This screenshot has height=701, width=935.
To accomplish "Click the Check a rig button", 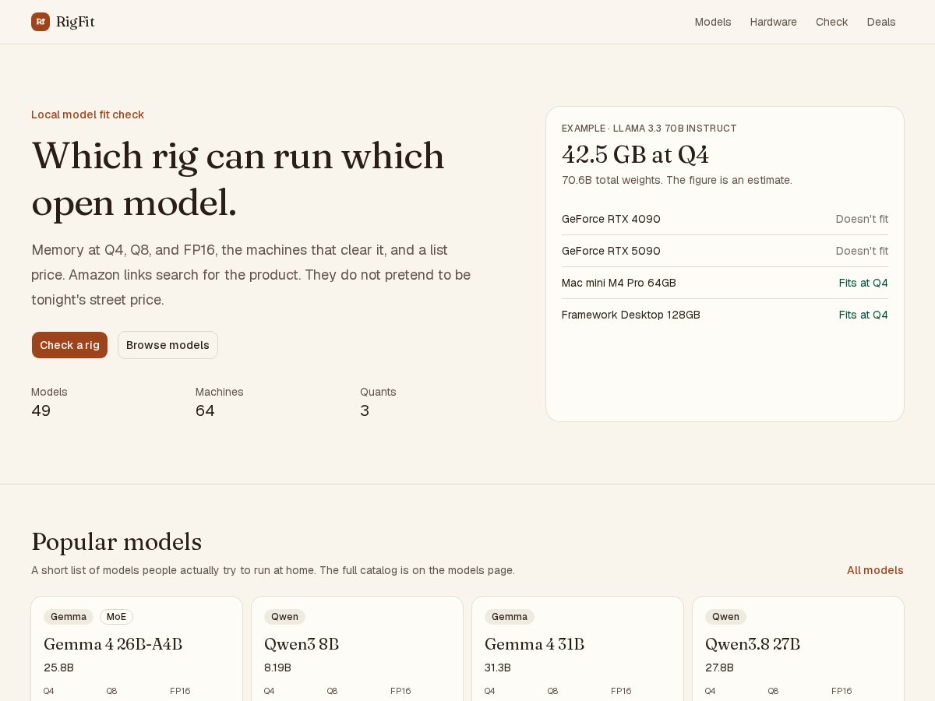I will 69,345.
